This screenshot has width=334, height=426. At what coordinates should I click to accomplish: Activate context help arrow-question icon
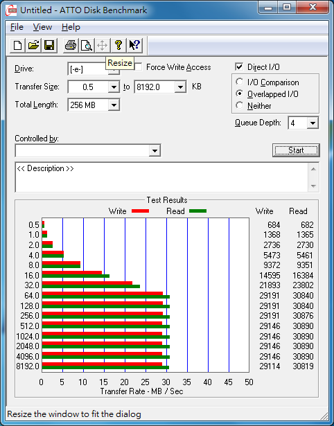pos(134,45)
